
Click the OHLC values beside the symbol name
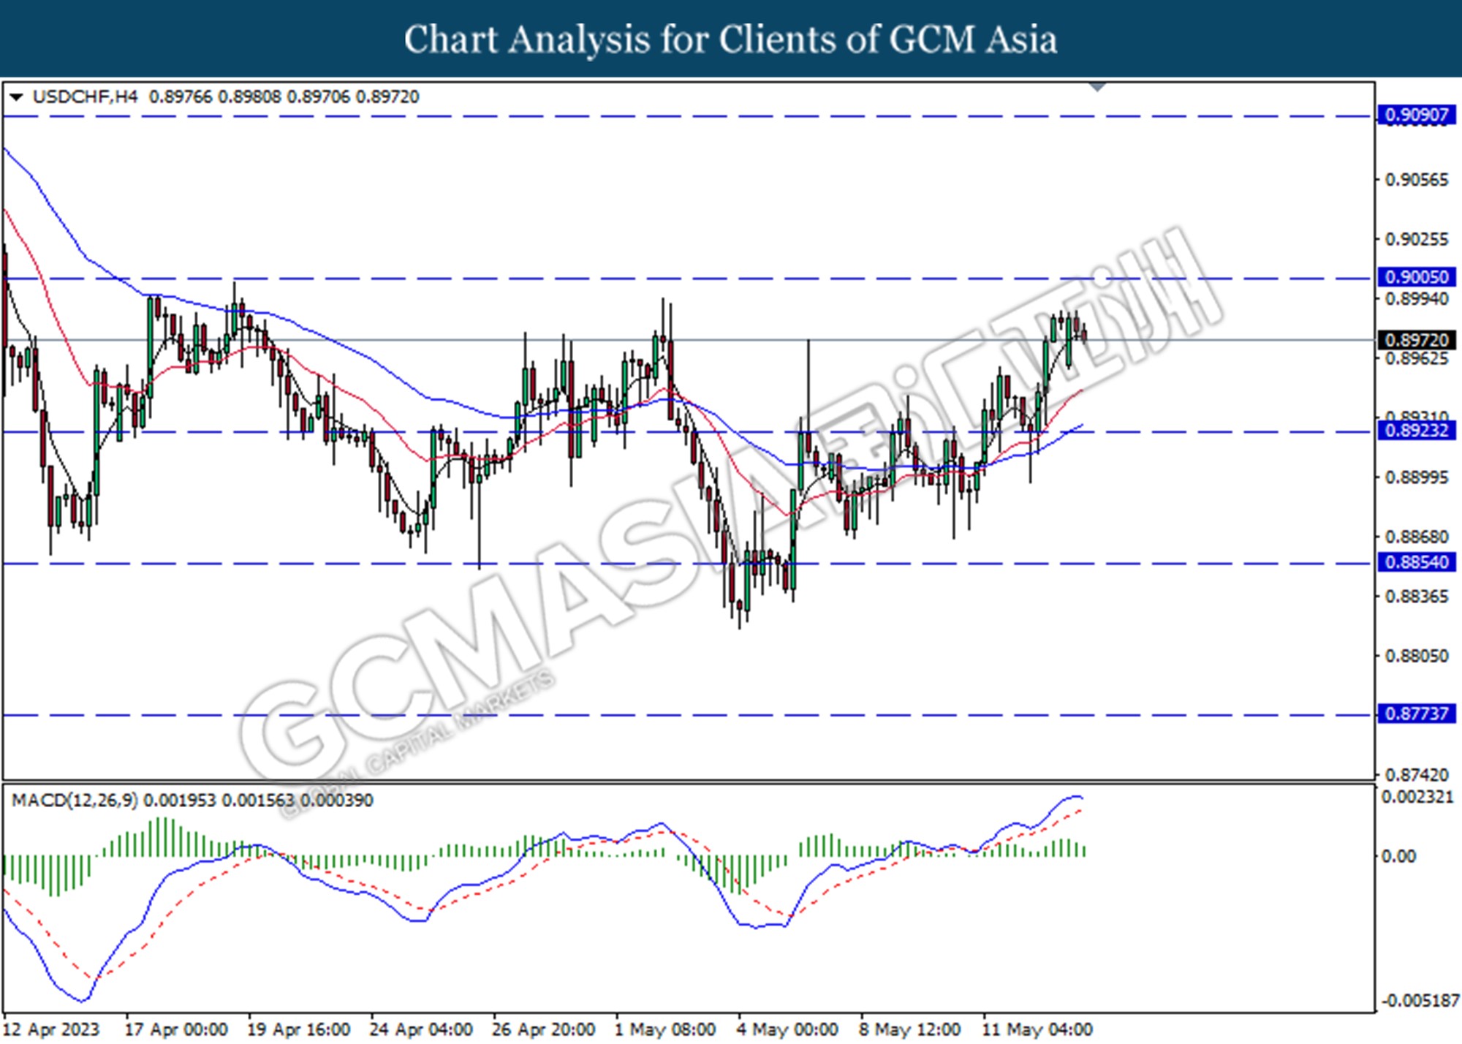[x=284, y=97]
